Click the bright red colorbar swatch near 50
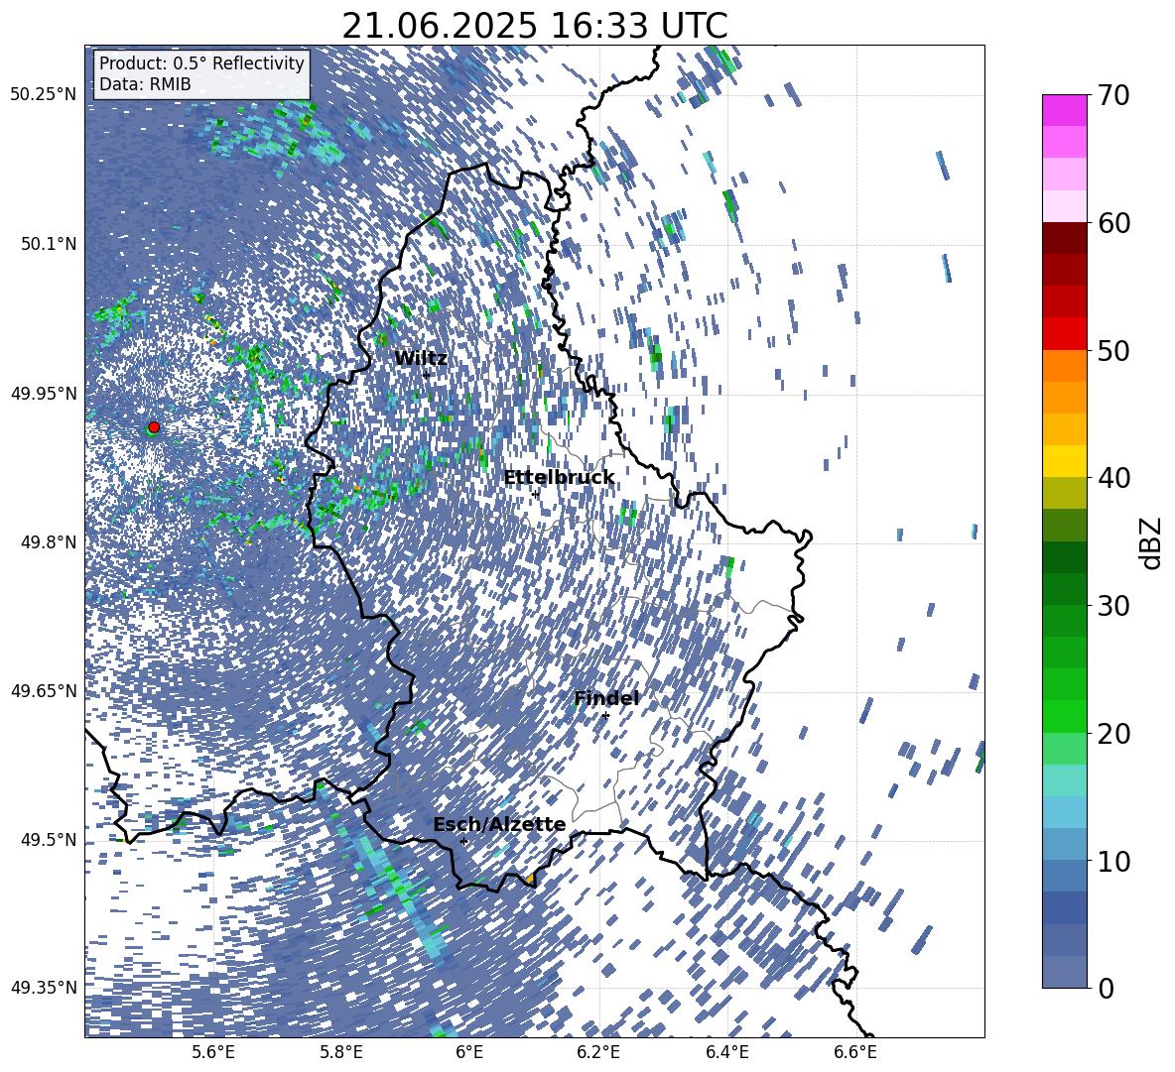The image size is (1175, 1072). [x=1064, y=334]
